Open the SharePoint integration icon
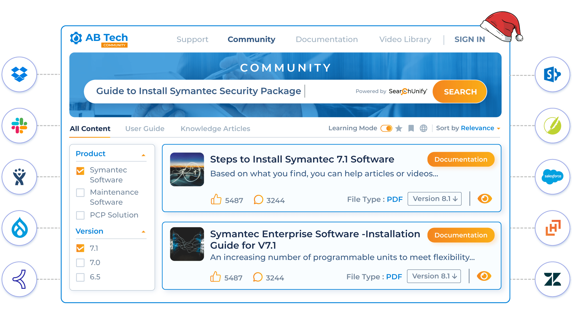Image resolution: width=572 pixels, height=314 pixels. [x=552, y=74]
